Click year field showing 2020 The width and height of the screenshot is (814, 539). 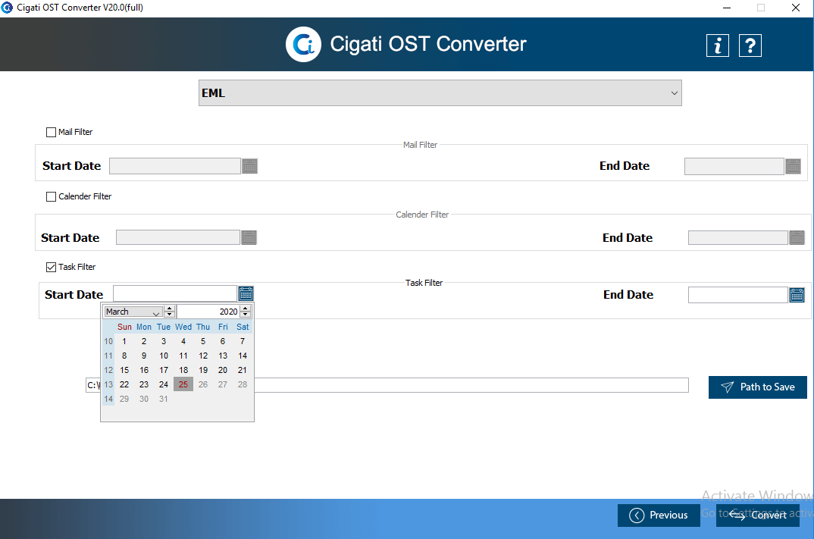click(x=208, y=312)
